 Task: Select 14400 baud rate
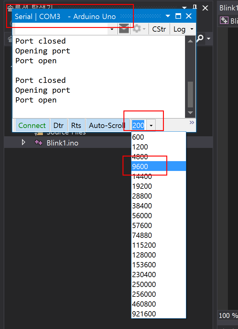coord(158,176)
